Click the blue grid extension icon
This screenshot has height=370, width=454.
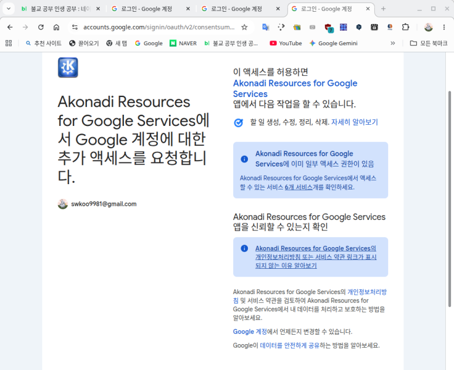click(344, 27)
